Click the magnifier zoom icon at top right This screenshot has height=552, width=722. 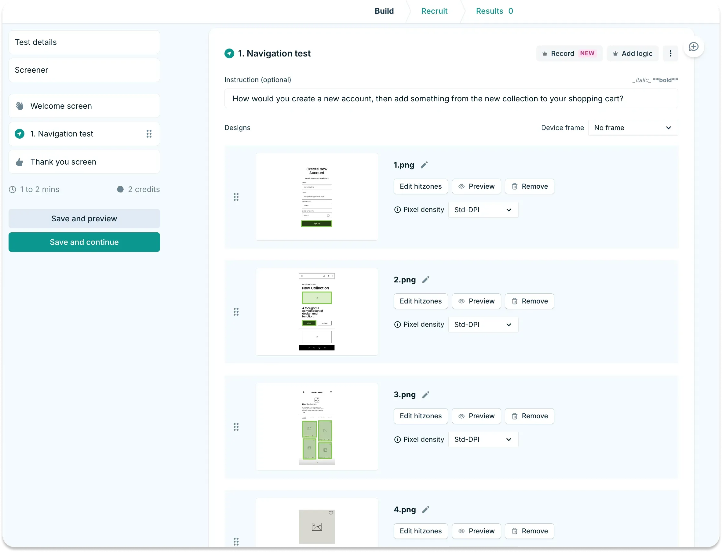click(693, 46)
